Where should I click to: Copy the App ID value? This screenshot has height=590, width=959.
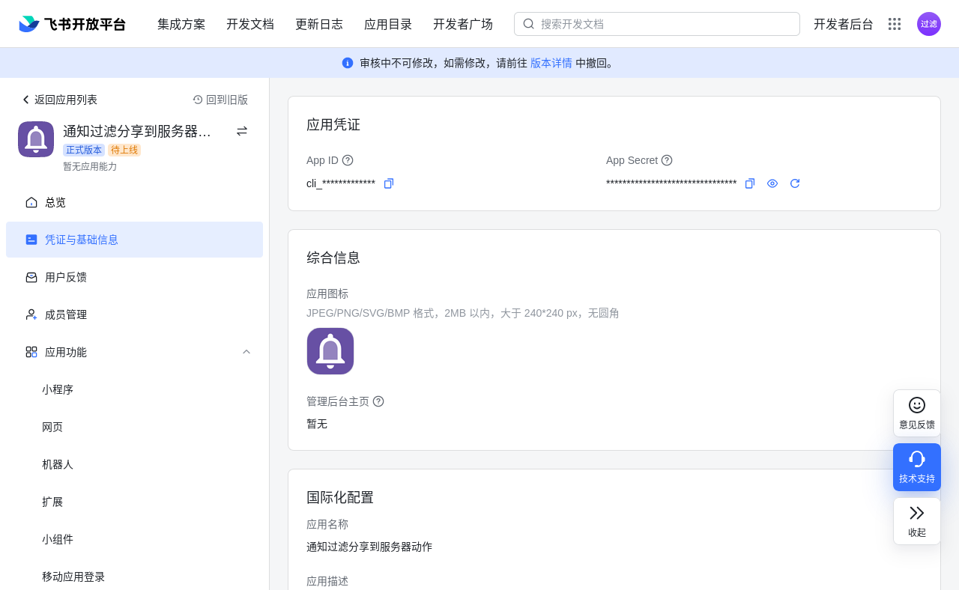[x=389, y=183]
